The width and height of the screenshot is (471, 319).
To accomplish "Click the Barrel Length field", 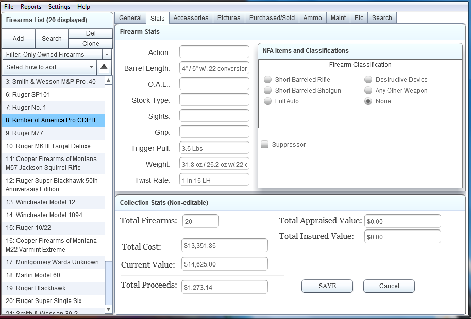I will point(214,68).
